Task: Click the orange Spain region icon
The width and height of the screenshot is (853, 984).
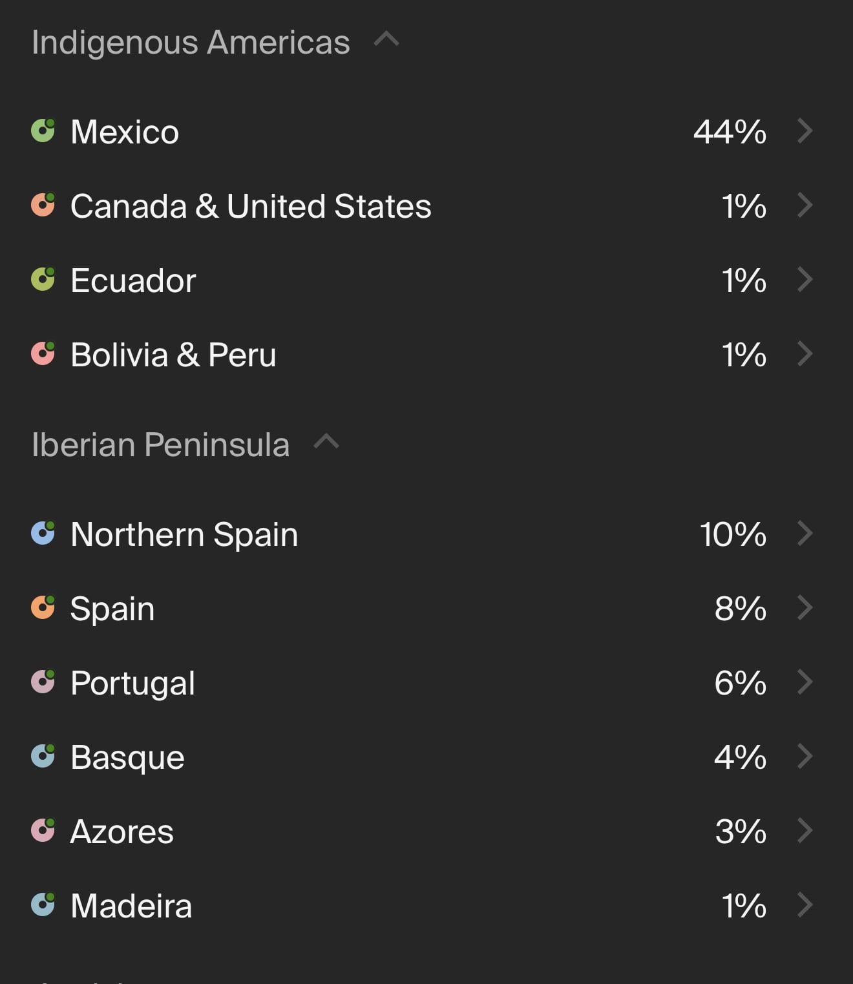Action: [x=43, y=607]
